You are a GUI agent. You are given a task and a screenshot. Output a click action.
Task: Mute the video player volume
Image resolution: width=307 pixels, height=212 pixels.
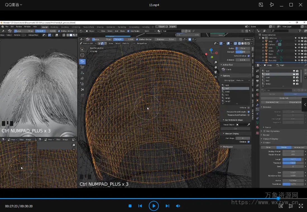178,206
